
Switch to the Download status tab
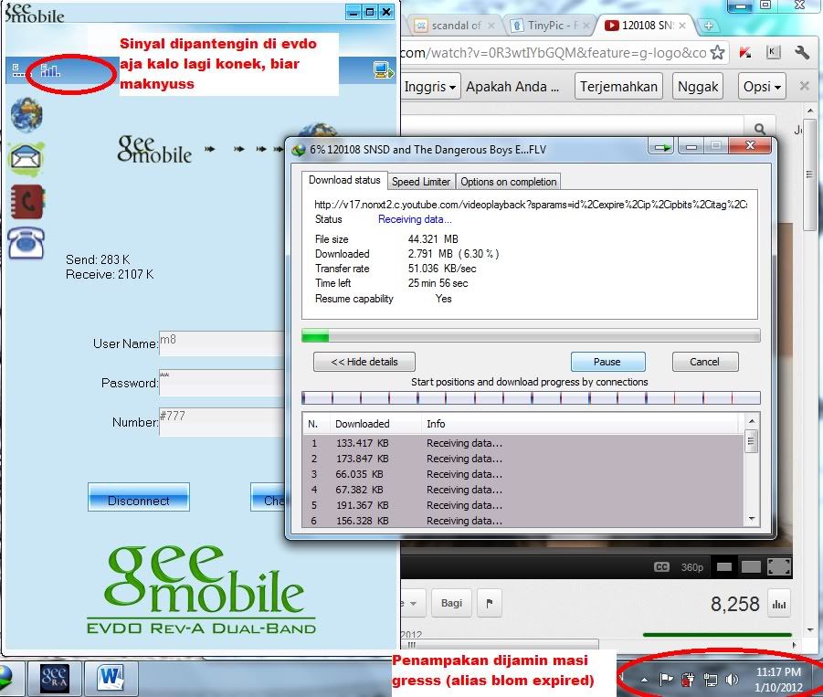click(344, 180)
